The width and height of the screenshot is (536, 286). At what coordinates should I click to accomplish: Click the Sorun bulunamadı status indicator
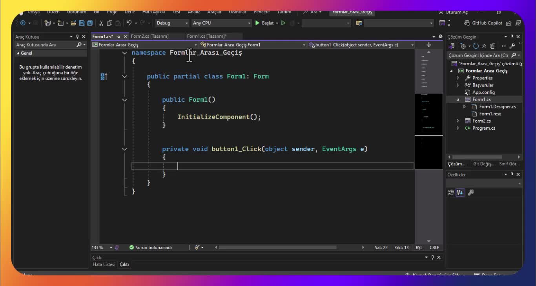[151, 247]
